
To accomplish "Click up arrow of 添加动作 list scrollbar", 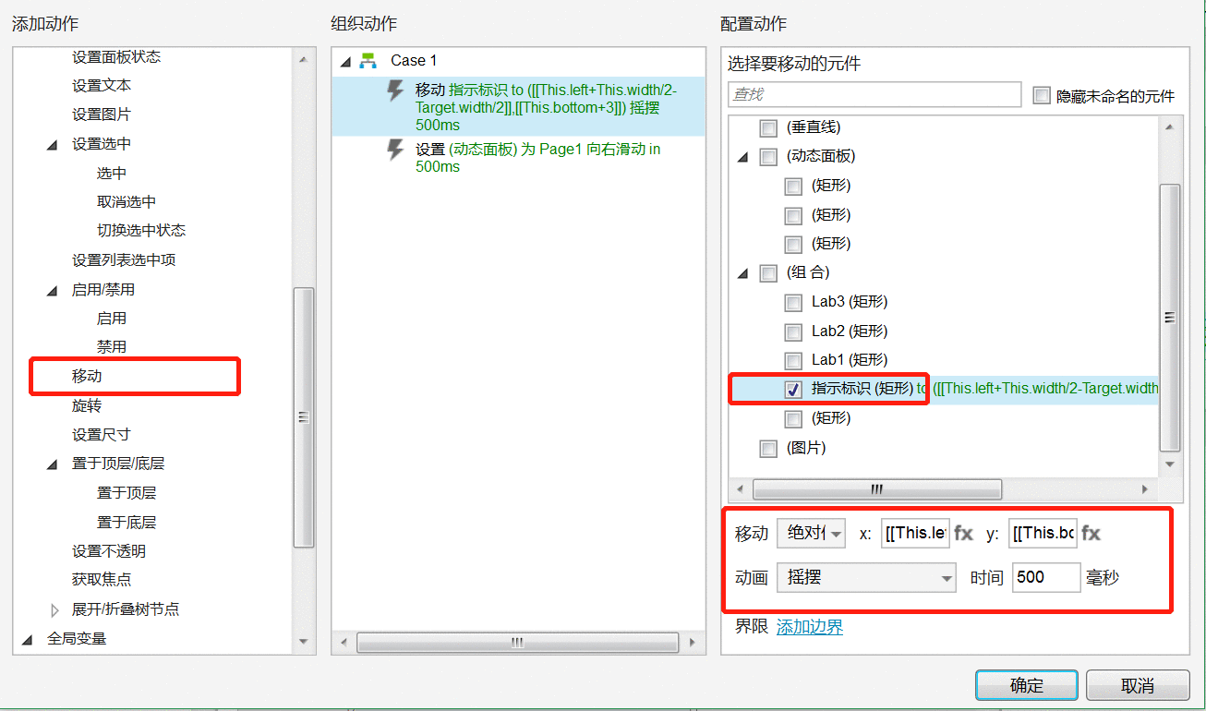I will click(303, 60).
